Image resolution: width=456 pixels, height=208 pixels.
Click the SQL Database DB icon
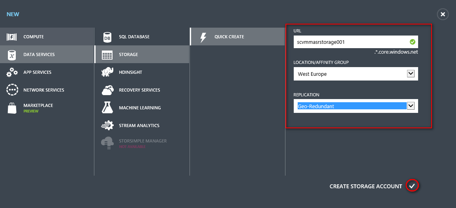(x=107, y=37)
